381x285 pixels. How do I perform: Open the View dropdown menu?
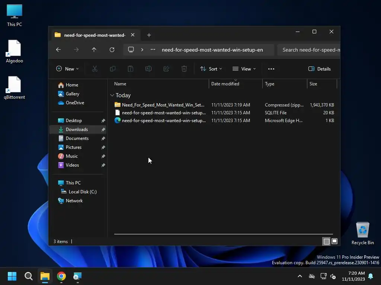point(244,69)
